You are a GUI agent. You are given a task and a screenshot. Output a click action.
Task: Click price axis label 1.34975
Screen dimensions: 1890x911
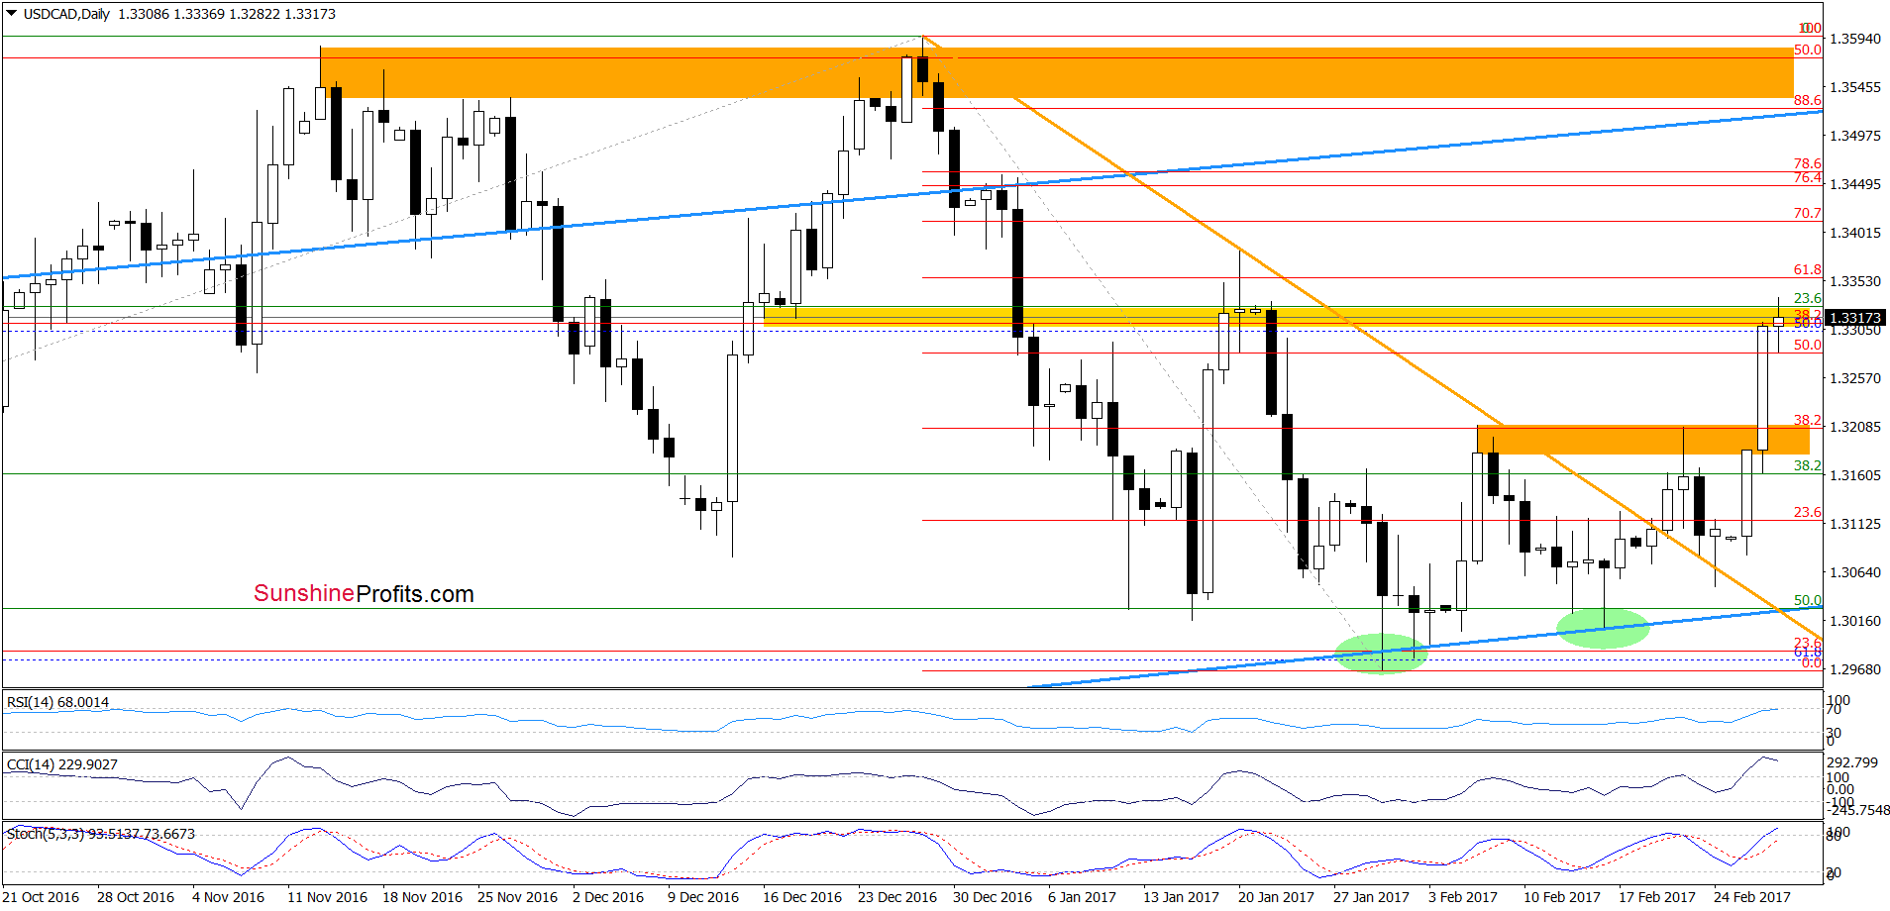tap(1854, 136)
